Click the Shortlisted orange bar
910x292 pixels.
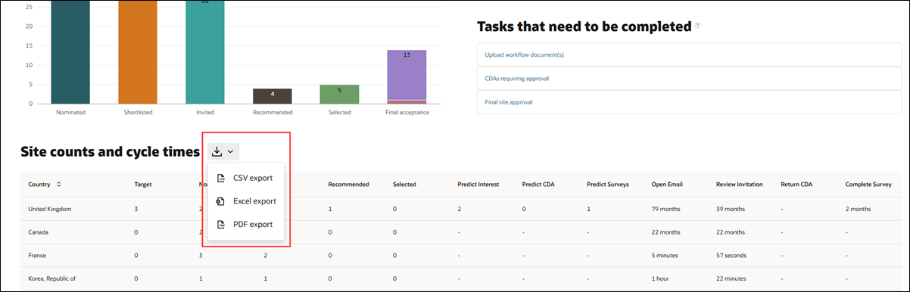click(x=138, y=51)
